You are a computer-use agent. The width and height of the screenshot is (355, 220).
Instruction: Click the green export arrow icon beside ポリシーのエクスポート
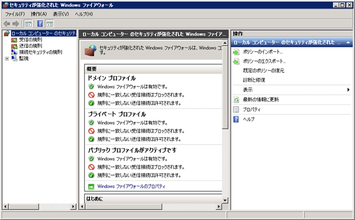(236, 62)
